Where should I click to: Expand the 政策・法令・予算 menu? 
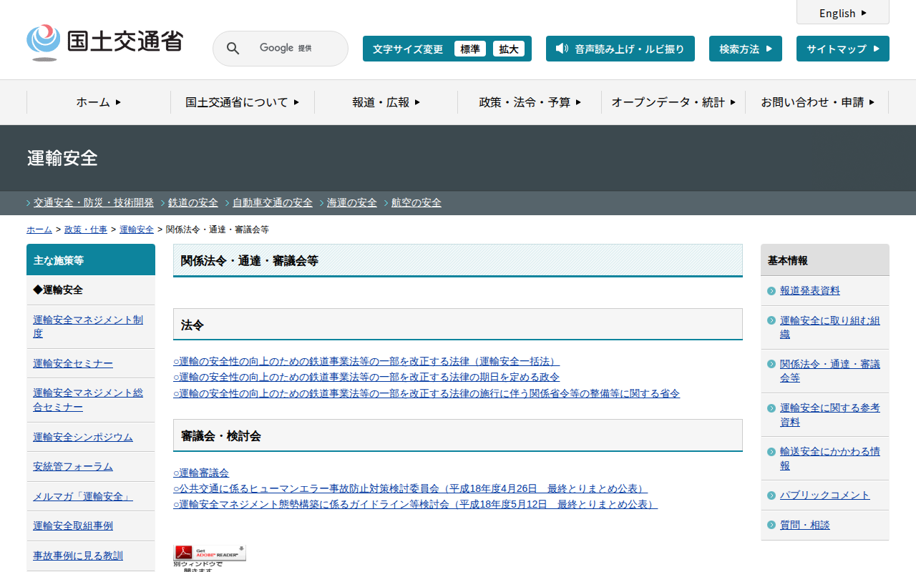pos(530,102)
